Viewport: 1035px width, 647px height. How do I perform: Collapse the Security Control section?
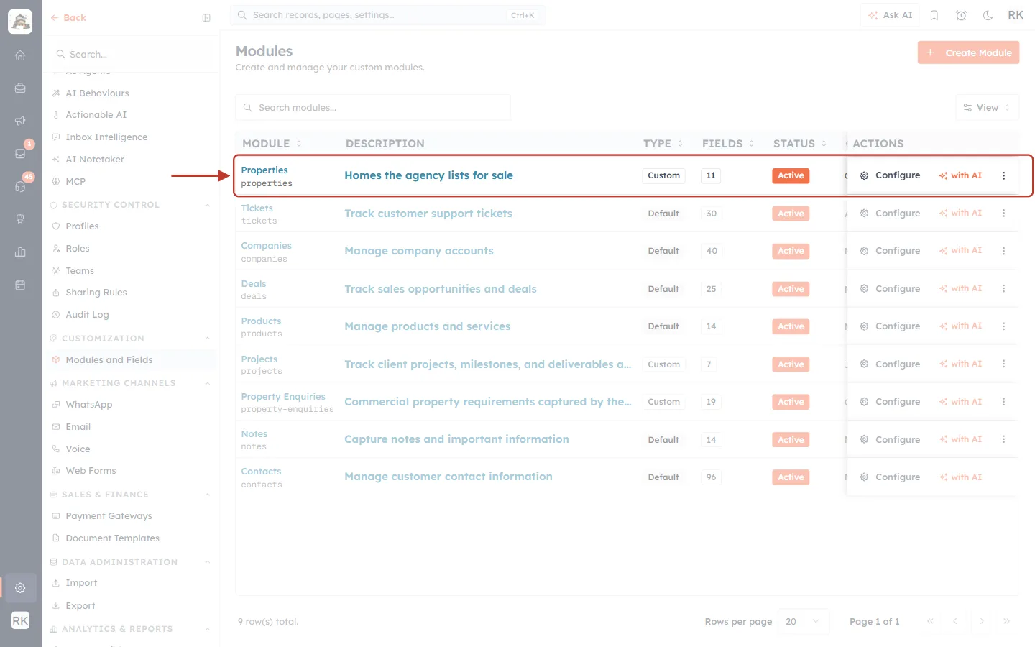click(x=208, y=205)
